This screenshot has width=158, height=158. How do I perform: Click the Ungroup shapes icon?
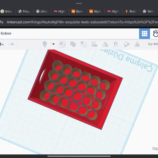[x=83, y=44]
